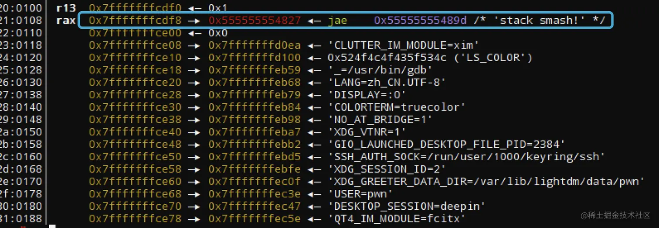Select 'GIO_LAUNCHED_DESKTOP_FILE_PID=2384' string
The width and height of the screenshot is (659, 228).
coord(447,144)
